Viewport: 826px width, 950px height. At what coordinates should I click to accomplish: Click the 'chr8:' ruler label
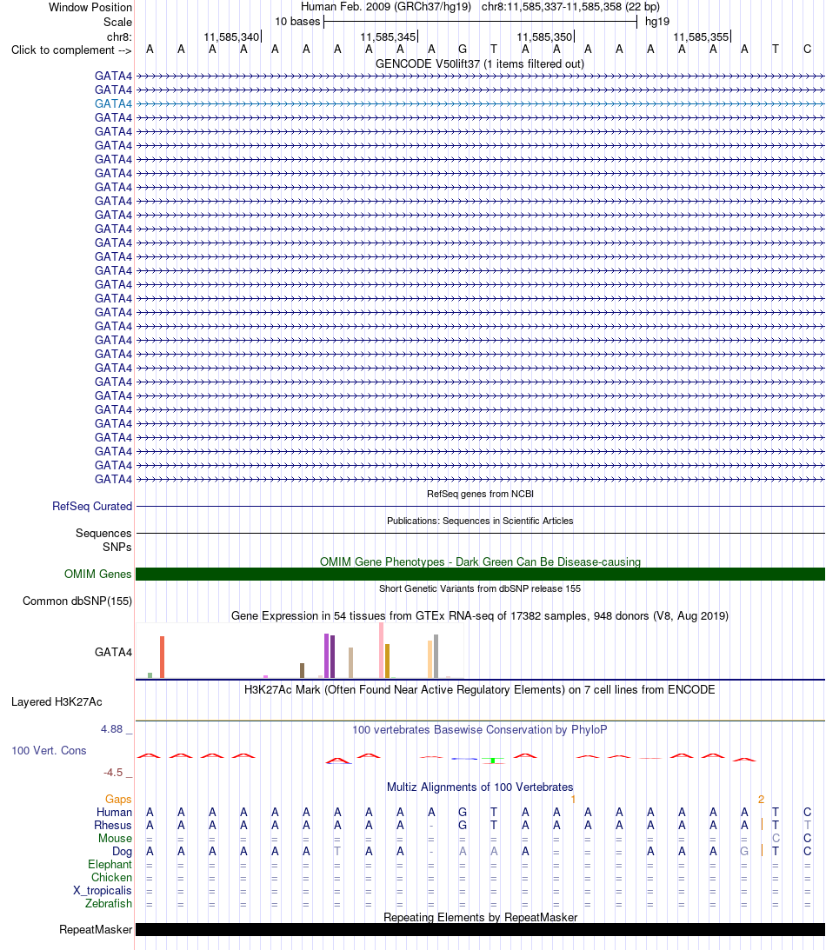[119, 37]
